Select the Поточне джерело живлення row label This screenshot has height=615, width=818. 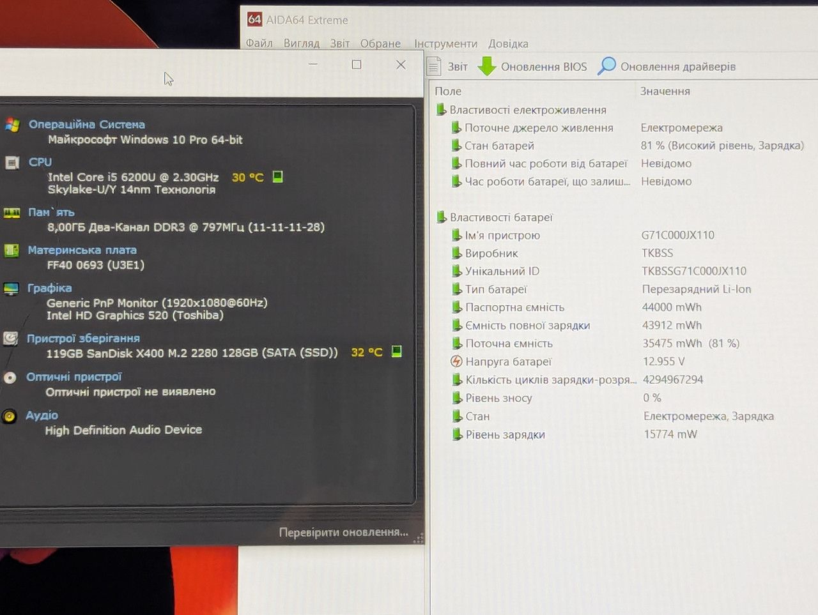click(x=539, y=128)
